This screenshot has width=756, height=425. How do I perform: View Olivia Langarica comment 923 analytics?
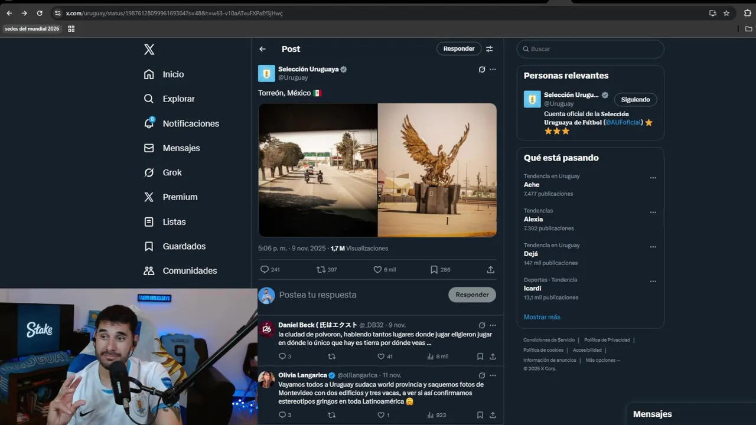click(x=436, y=415)
